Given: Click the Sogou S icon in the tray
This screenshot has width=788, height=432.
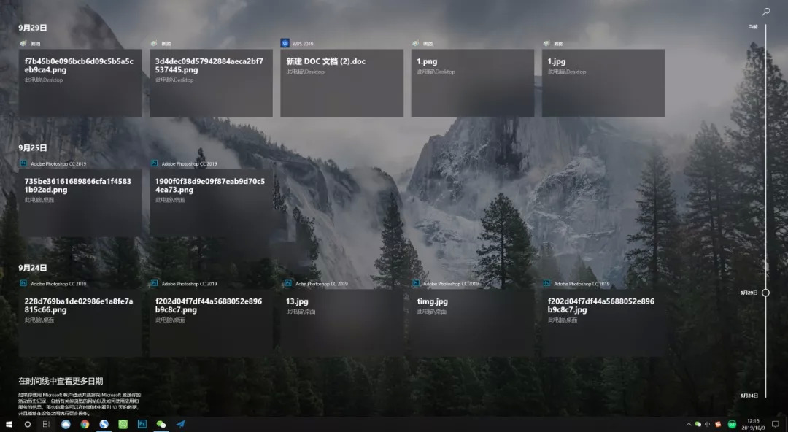Looking at the screenshot, I should click(718, 425).
